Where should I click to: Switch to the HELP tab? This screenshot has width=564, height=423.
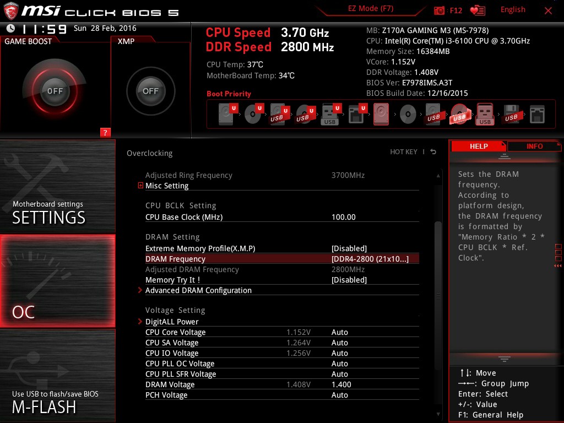click(x=479, y=146)
